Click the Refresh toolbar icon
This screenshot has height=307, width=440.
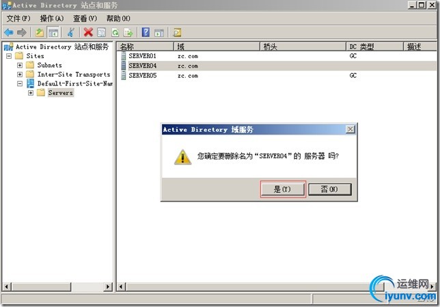[x=115, y=33]
